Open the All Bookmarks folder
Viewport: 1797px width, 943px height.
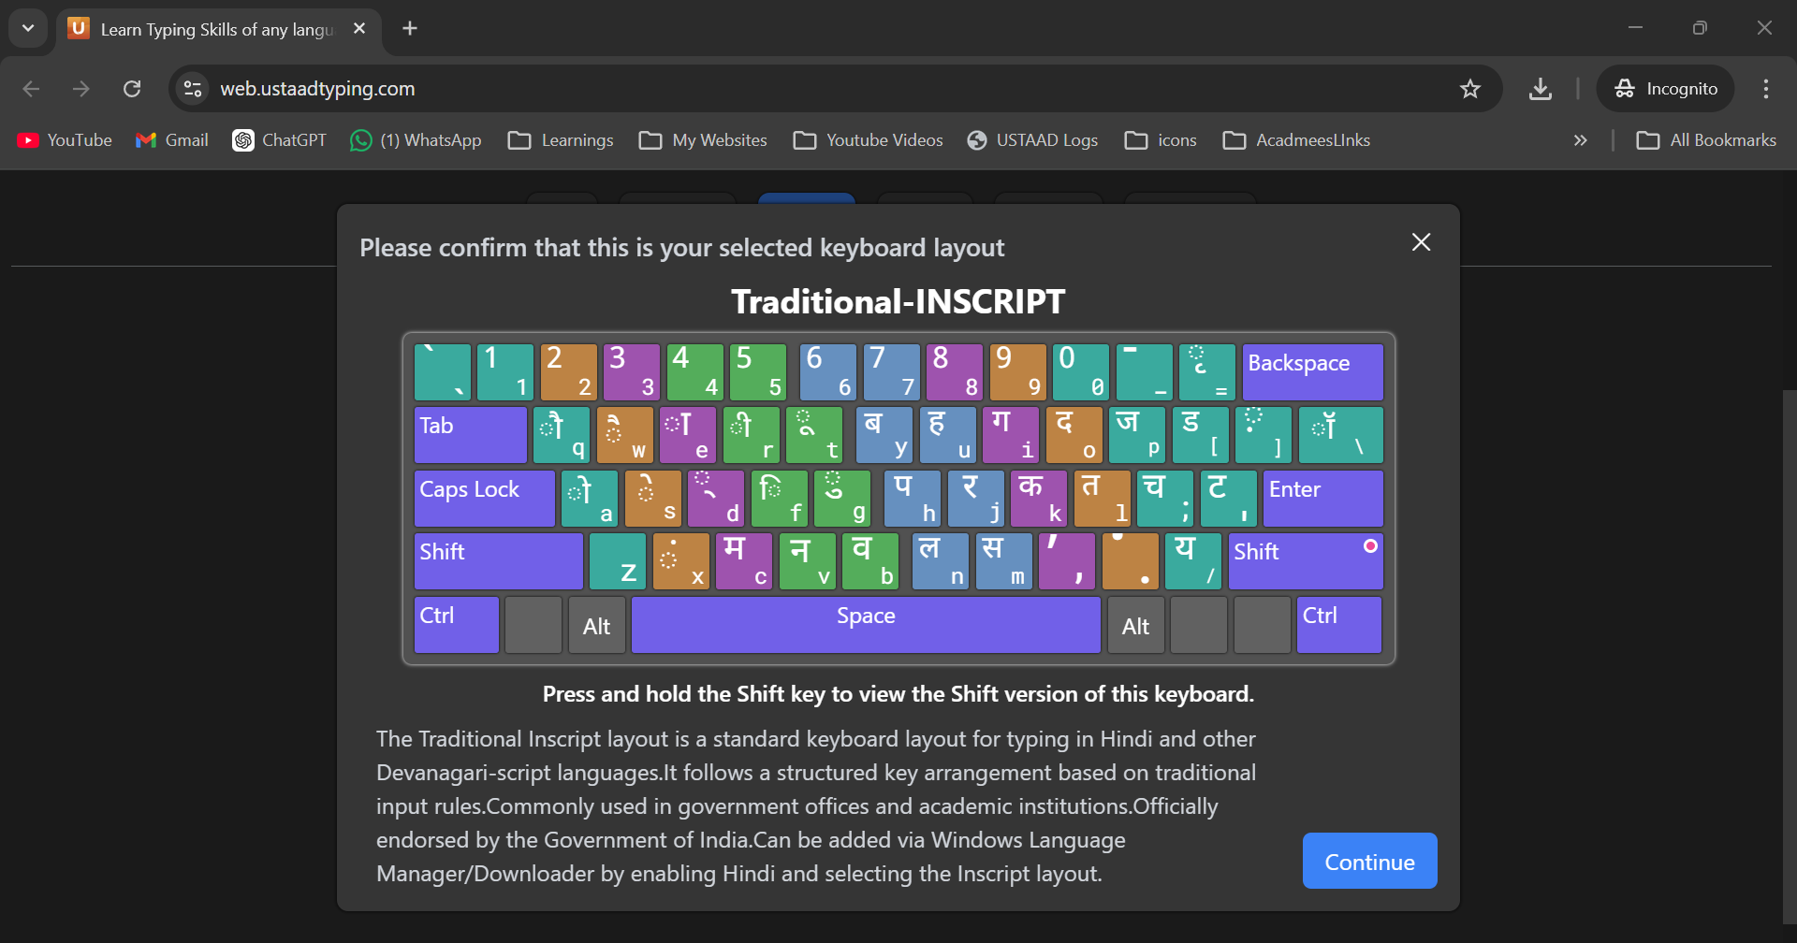point(1705,140)
